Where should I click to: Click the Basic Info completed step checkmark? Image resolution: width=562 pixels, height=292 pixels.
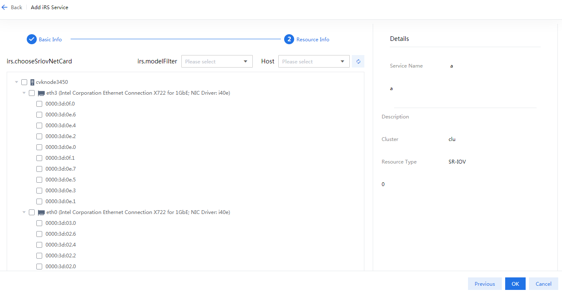(32, 39)
